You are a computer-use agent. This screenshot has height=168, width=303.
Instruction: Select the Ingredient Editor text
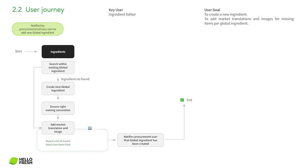(122, 14)
